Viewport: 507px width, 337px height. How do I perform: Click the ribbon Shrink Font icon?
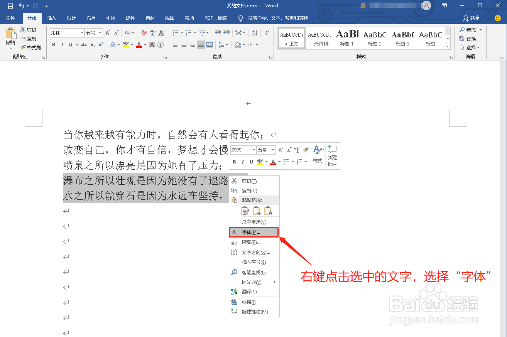[x=117, y=33]
